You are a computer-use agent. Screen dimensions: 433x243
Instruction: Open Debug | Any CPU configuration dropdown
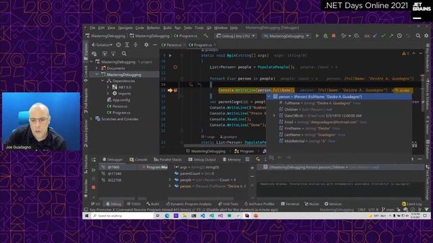coord(235,36)
